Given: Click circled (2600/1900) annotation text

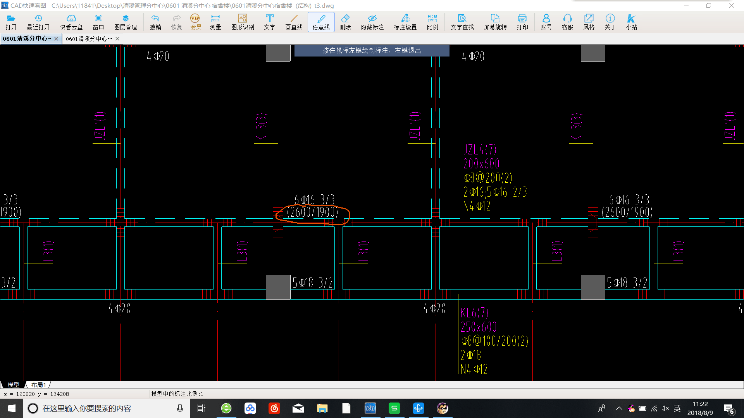Looking at the screenshot, I should click(x=312, y=212).
